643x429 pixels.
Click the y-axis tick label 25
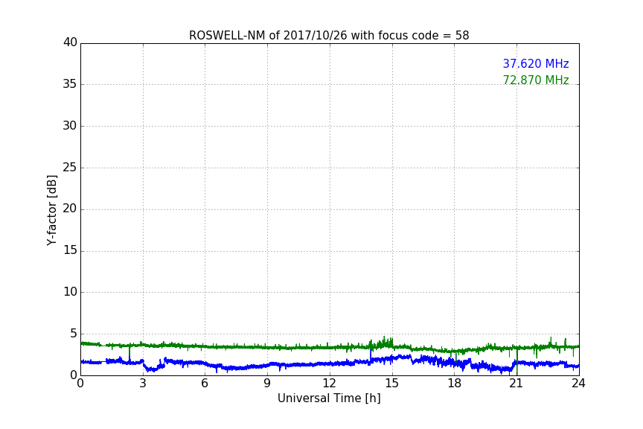[70, 167]
